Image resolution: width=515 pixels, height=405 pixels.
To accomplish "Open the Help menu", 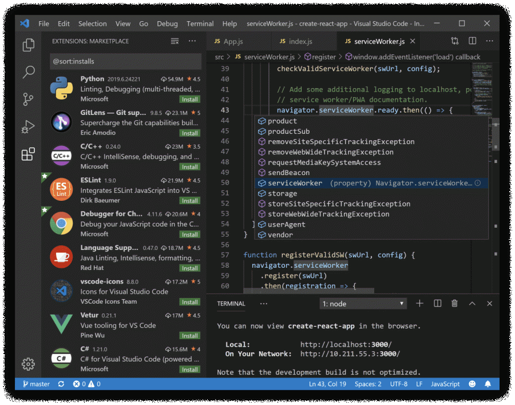I will tap(229, 23).
